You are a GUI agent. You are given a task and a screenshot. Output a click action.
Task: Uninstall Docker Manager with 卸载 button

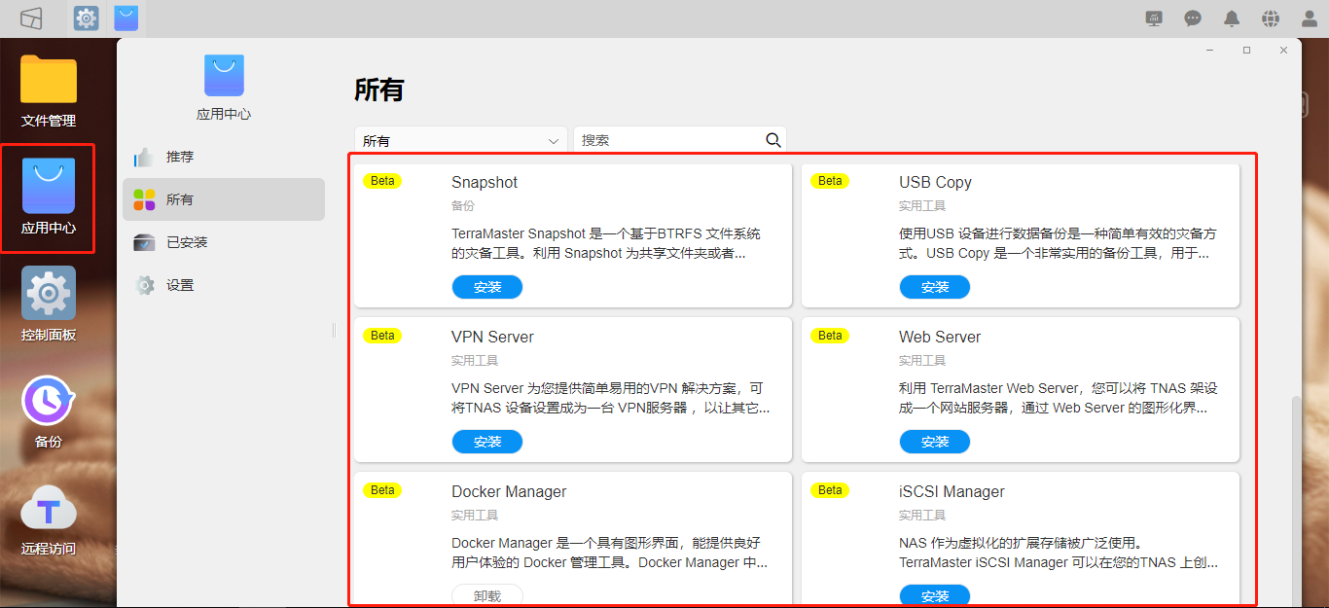487,595
